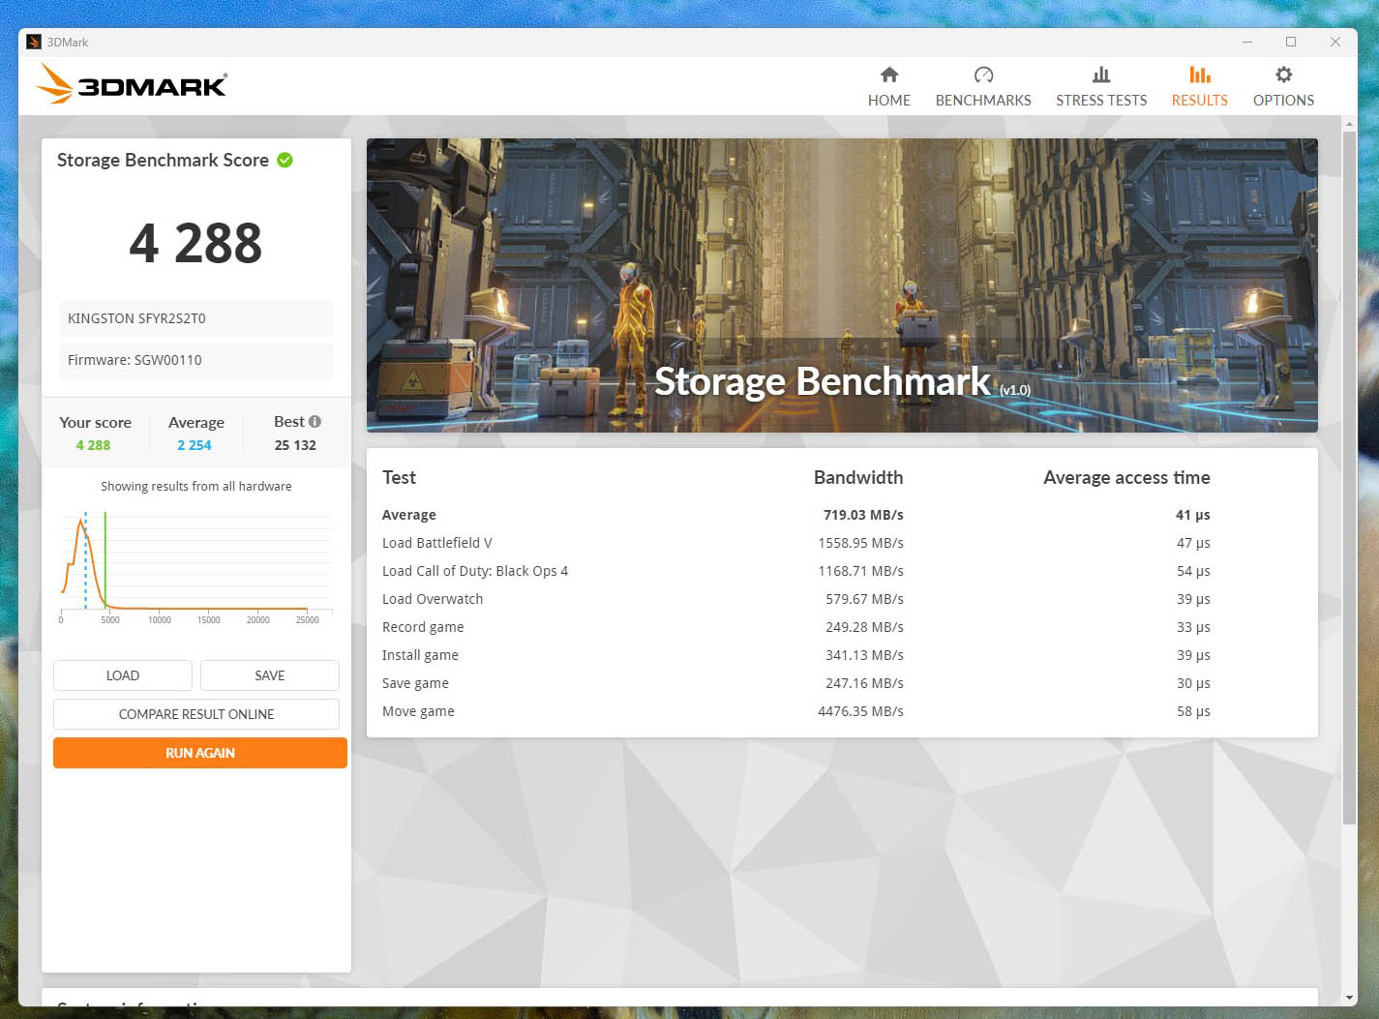Image resolution: width=1379 pixels, height=1019 pixels.
Task: Click the Load Battlefield V row
Action: tap(842, 543)
